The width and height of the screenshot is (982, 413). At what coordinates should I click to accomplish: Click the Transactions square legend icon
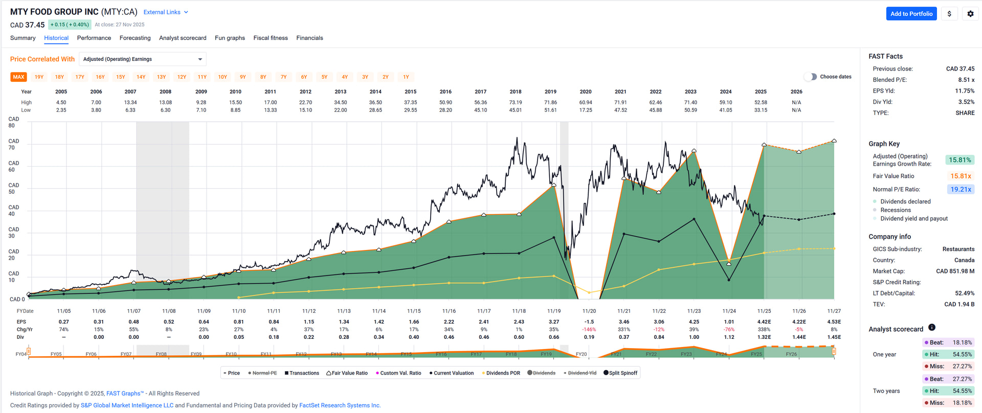287,373
